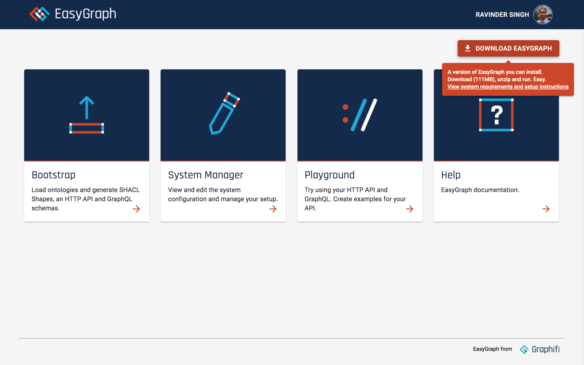Click the Graphifi logo in the footer
This screenshot has width=584, height=365.
point(540,349)
